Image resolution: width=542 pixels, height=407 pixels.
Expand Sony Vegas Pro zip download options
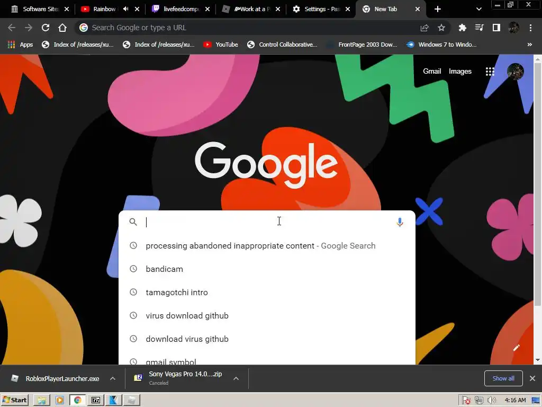pos(236,378)
